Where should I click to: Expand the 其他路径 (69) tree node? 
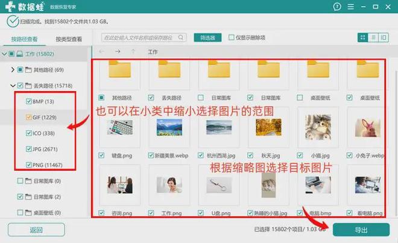coord(13,69)
